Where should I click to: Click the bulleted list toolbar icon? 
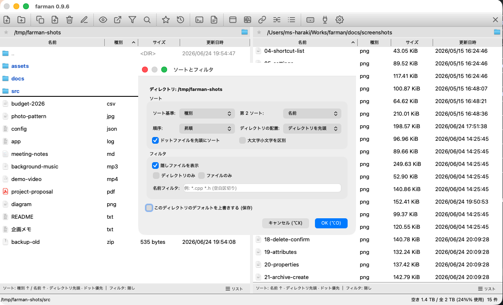(x=291, y=20)
